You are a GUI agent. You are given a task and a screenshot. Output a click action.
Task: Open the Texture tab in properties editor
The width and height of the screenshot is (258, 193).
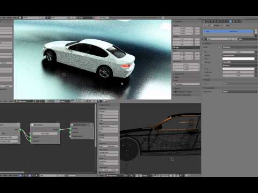tap(234, 21)
